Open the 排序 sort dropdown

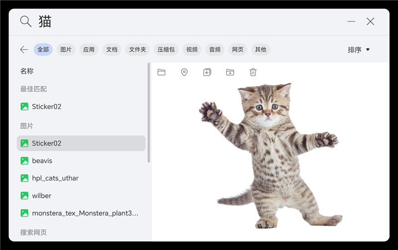[359, 50]
